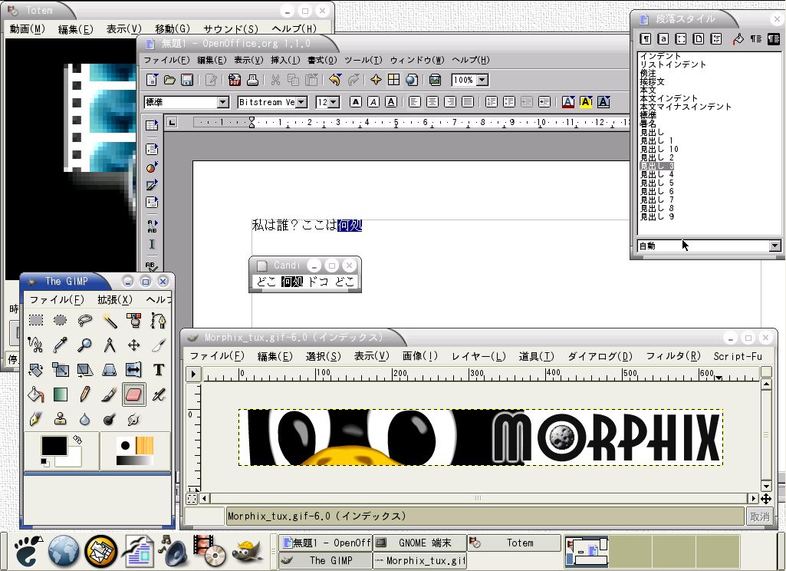Select the Airbrush tool in GIMP
The height and width of the screenshot is (571, 786).
point(159,394)
